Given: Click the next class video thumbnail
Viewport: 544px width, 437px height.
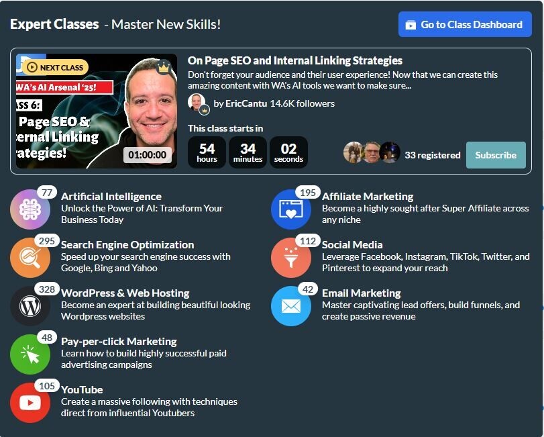Looking at the screenshot, I should 97,111.
